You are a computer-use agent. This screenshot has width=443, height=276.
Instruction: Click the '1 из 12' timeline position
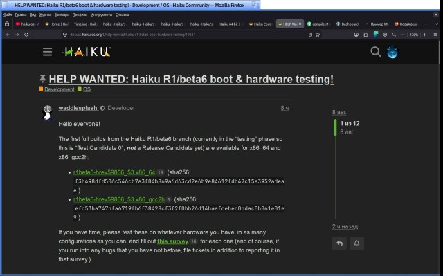coord(350,124)
